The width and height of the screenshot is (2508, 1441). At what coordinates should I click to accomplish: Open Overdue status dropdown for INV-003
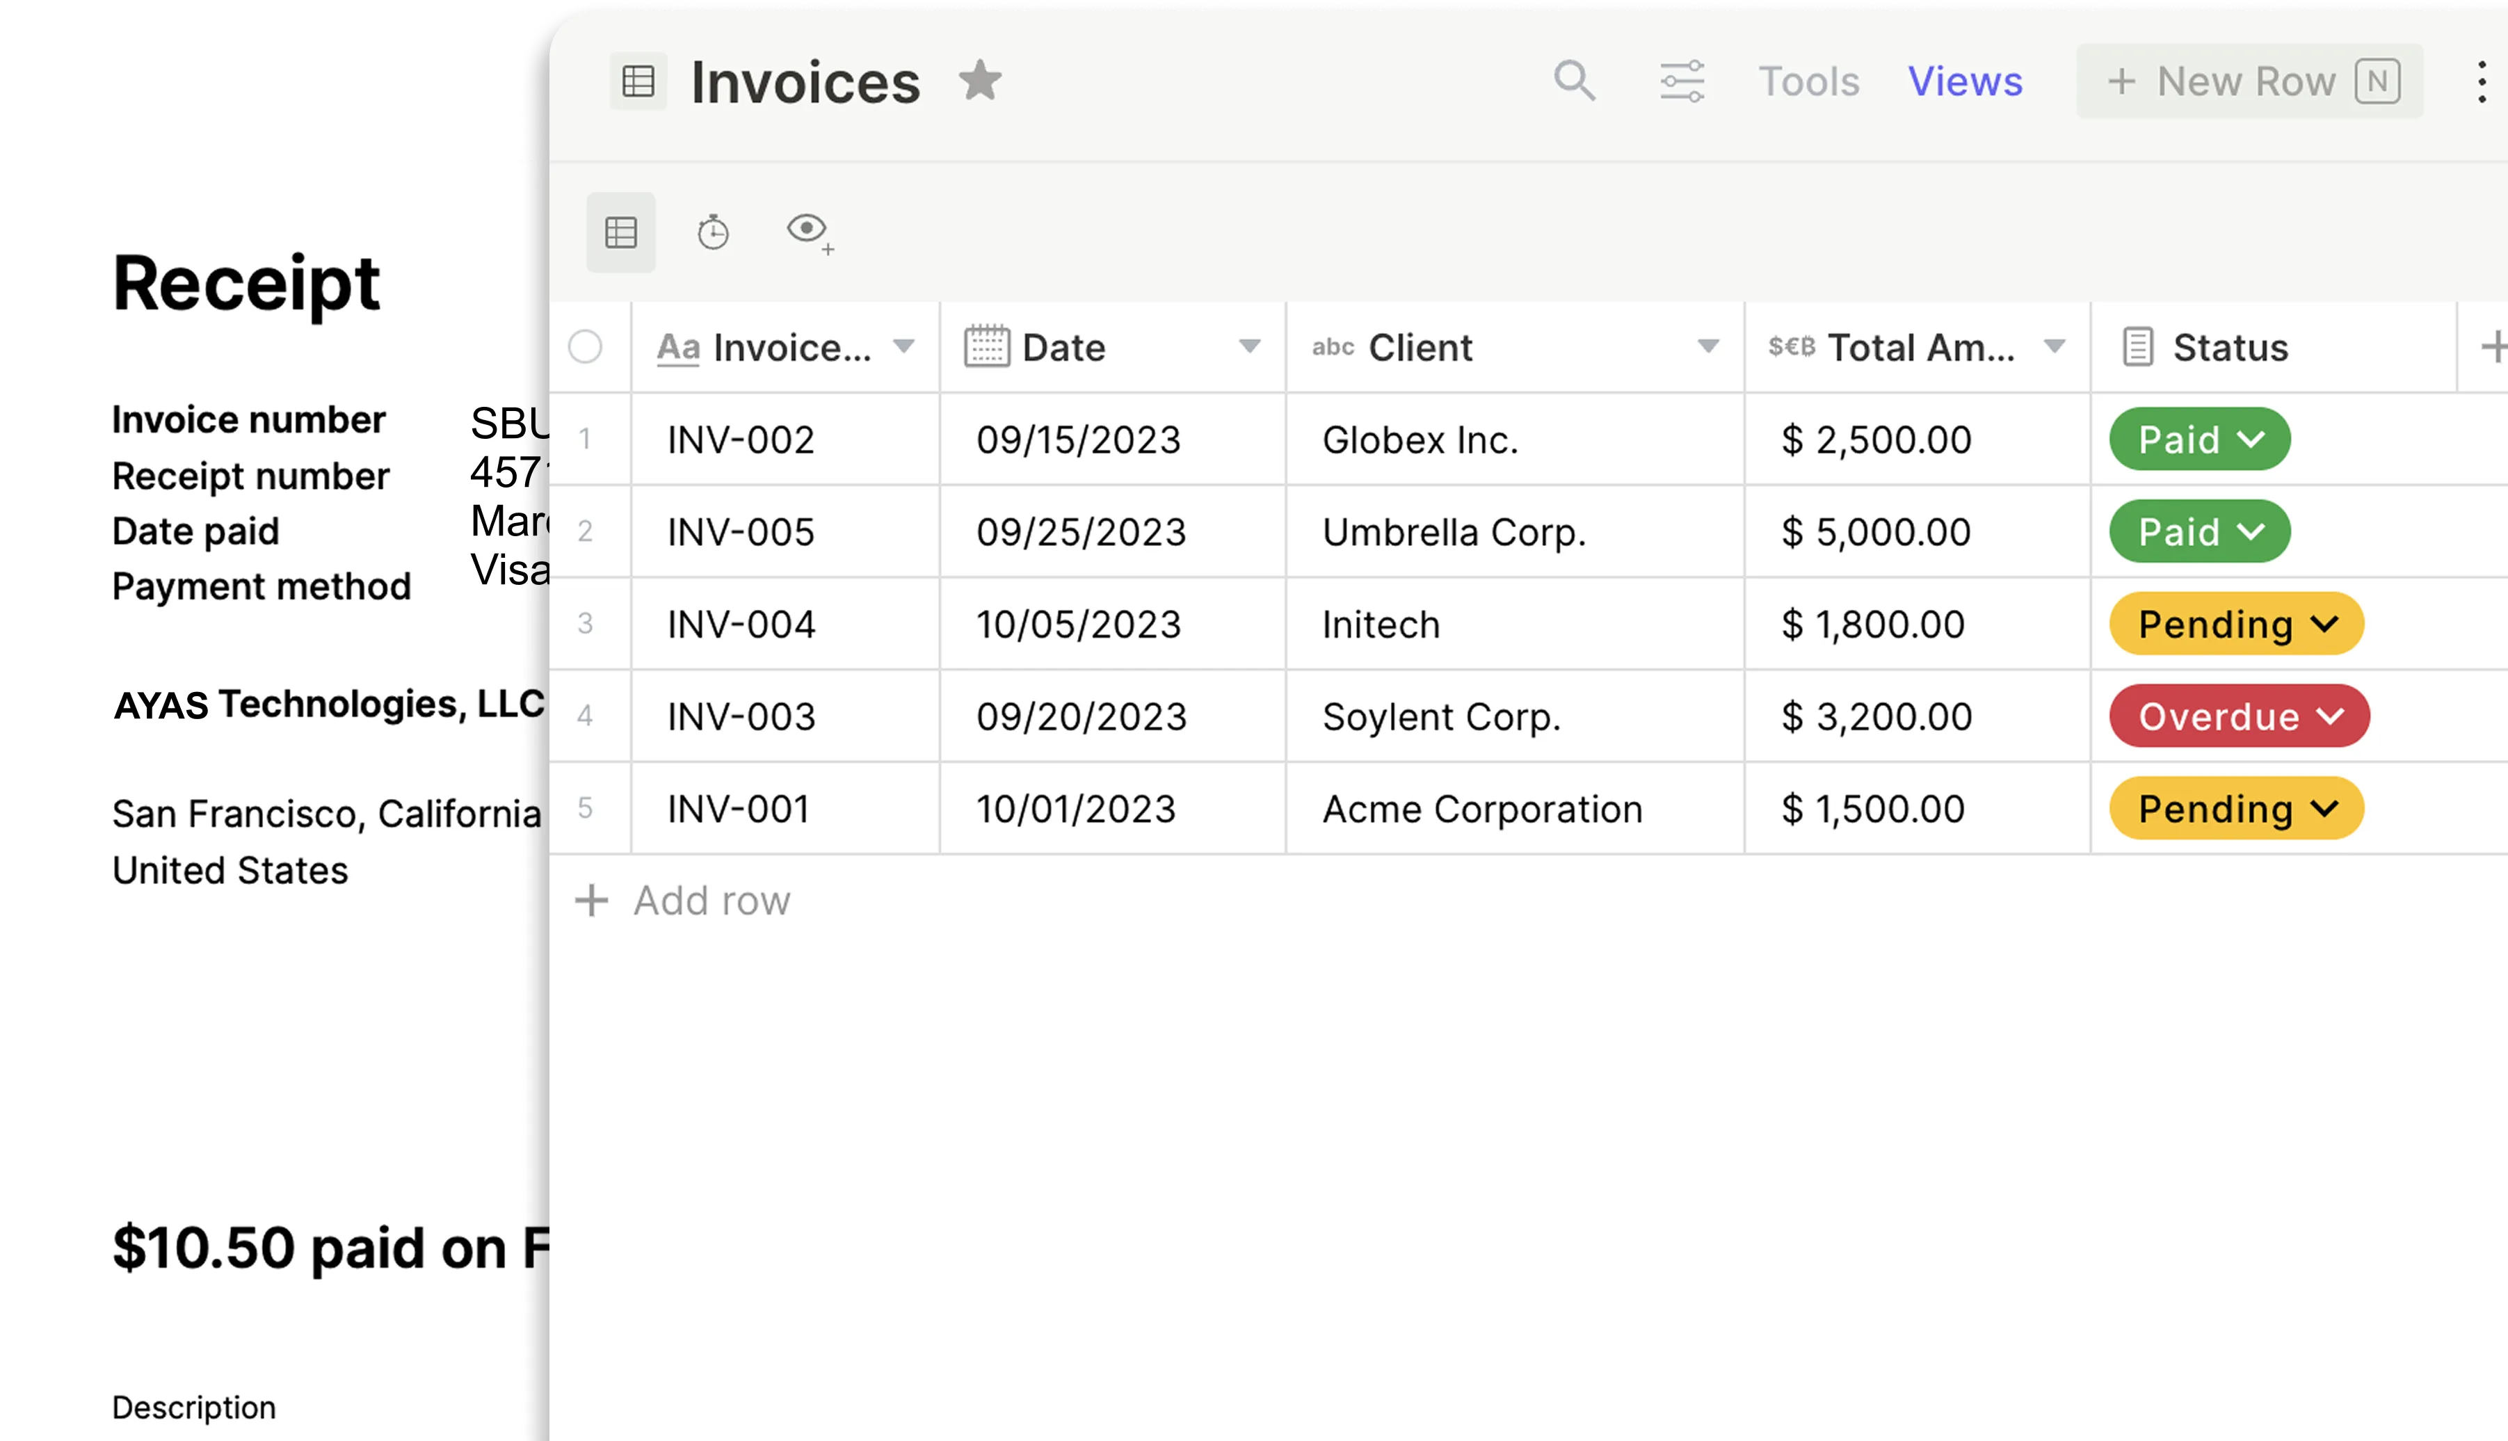pyautogui.click(x=2238, y=716)
